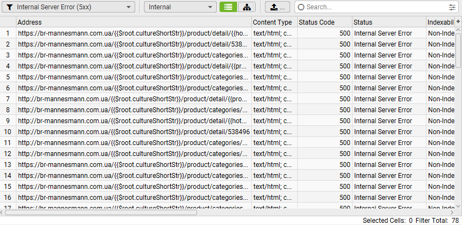This screenshot has width=462, height=225.
Task: Select row number 12
Action: pos(8,153)
